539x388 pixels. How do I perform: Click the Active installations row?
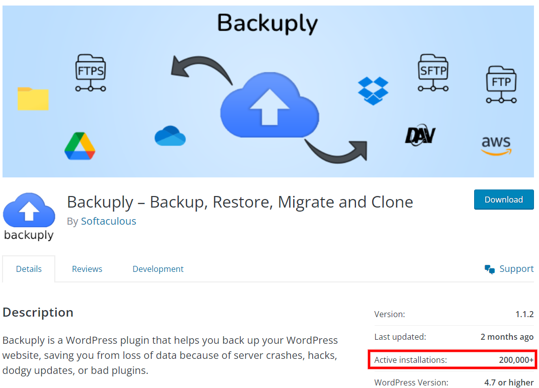click(x=453, y=360)
